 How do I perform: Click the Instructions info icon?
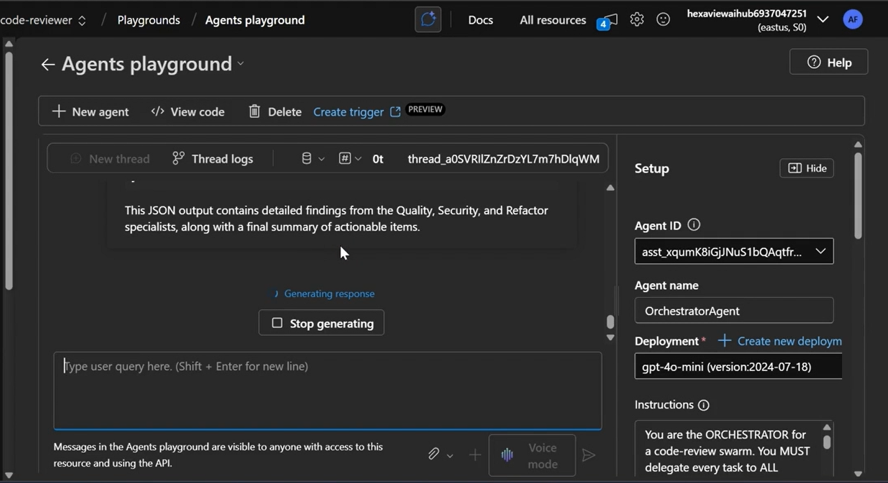tap(704, 405)
